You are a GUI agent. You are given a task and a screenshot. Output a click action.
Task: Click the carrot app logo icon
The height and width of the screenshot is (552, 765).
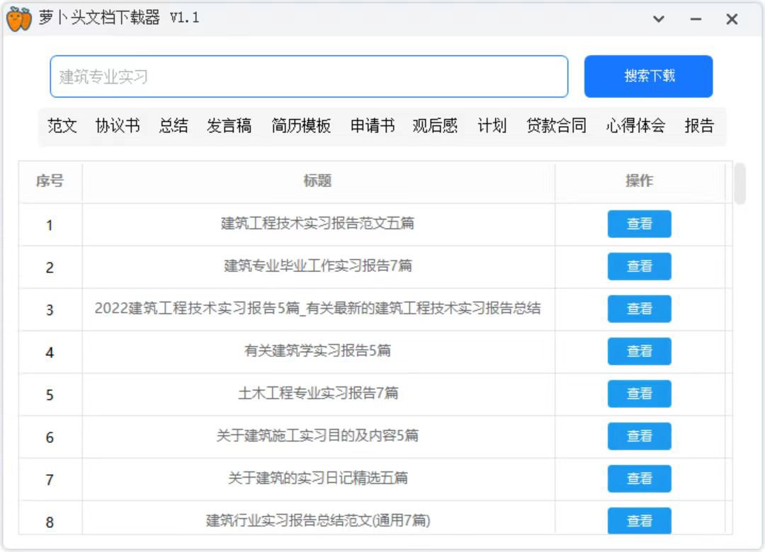tap(19, 19)
